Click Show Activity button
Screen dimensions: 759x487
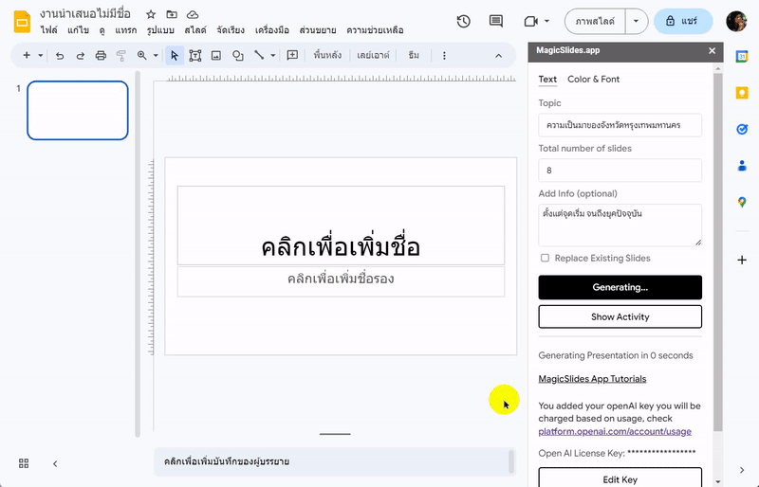[620, 316]
